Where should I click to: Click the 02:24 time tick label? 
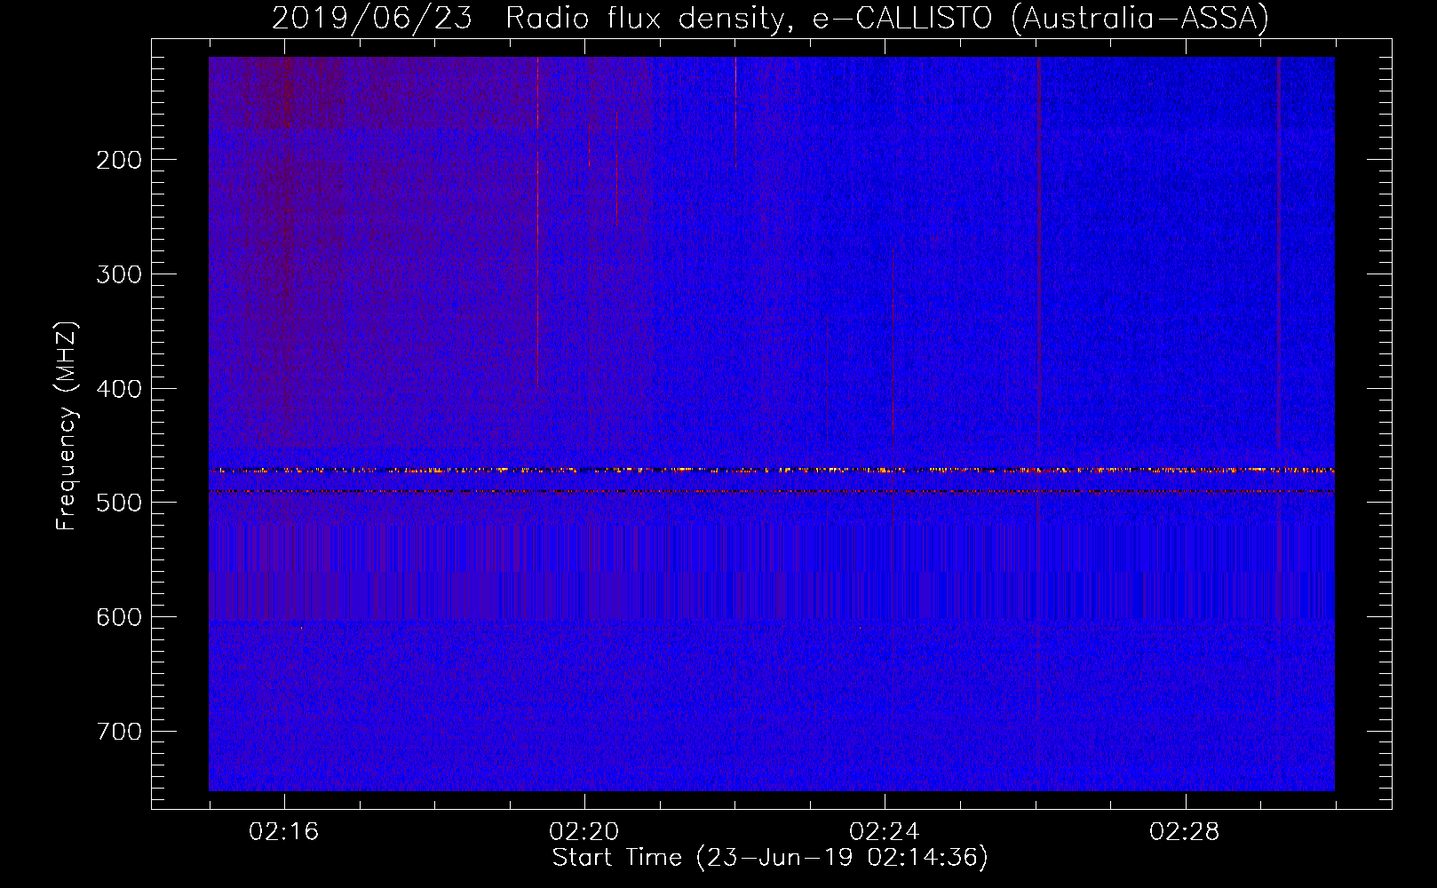(885, 832)
